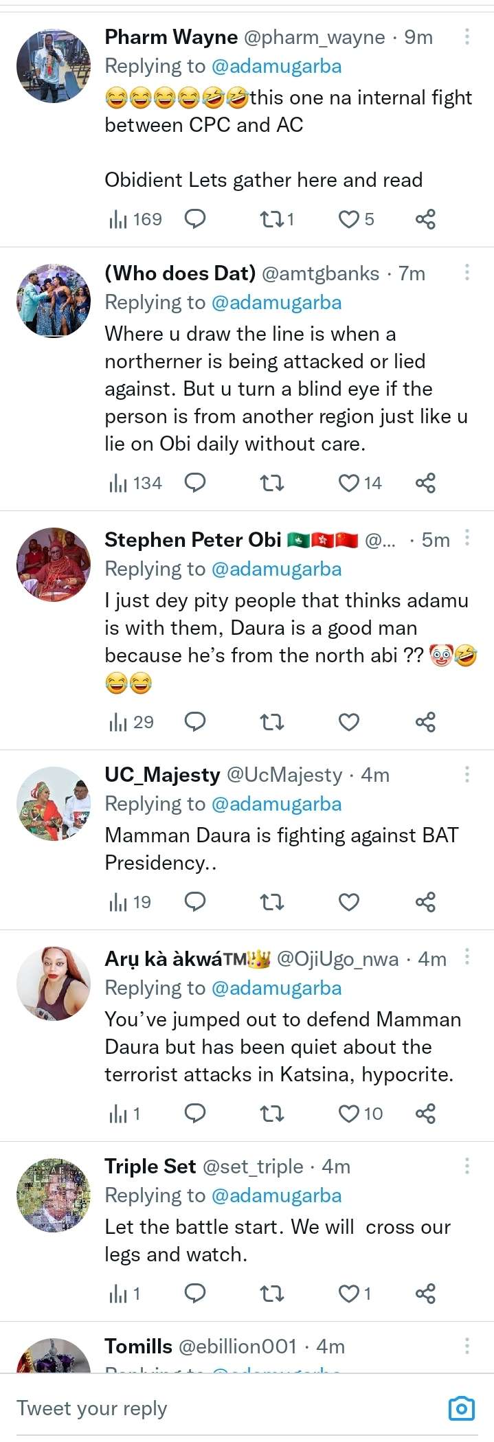Viewport: 494px width, 1442px height.
Task: Share the OjiUgo_nwa tweet
Action: [x=425, y=1114]
